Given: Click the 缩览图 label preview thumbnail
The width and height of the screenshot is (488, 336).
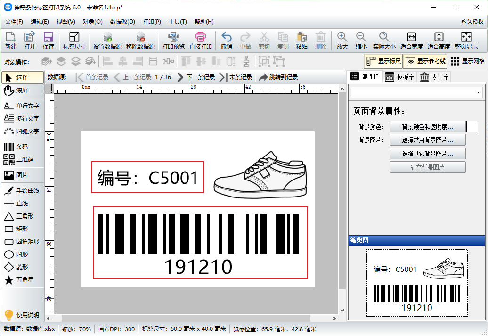Looking at the screenshot, I should tap(417, 283).
